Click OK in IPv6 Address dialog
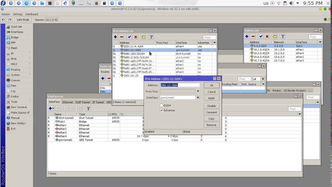 [x=211, y=85]
